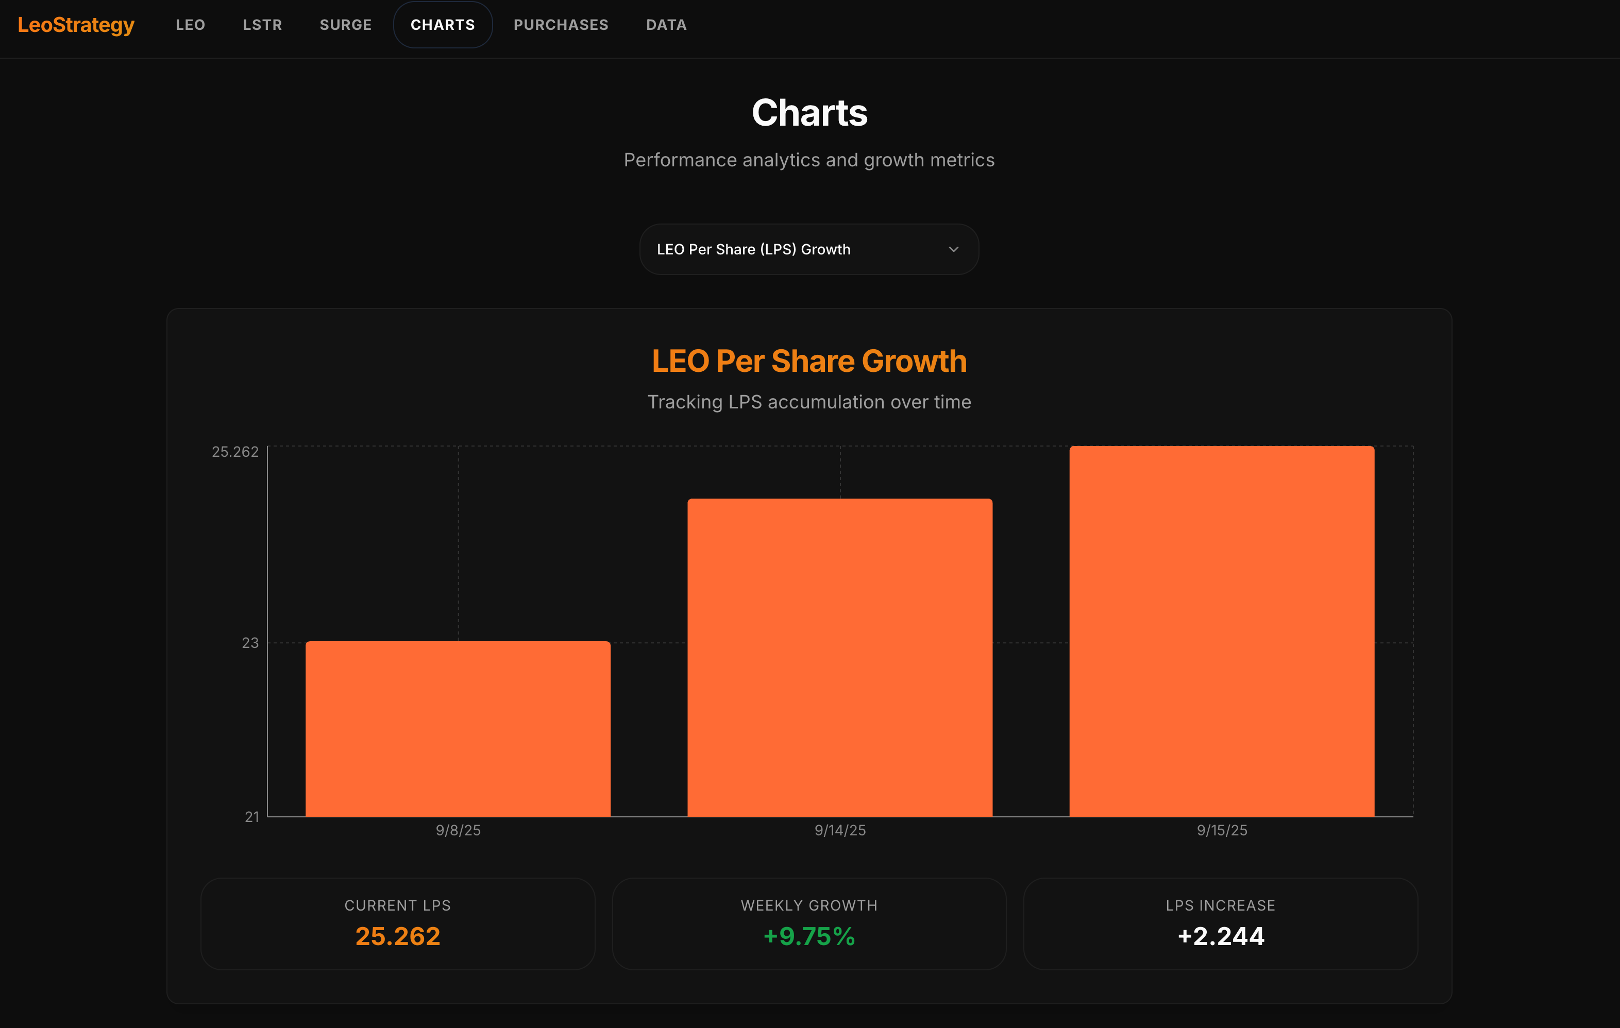Click the 25.262 y-axis label

click(x=235, y=452)
